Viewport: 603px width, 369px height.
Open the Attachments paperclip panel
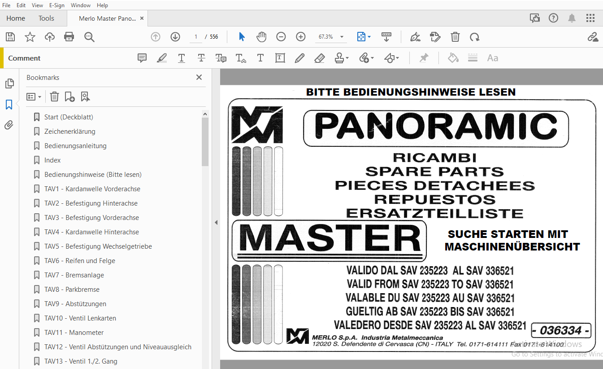(9, 125)
